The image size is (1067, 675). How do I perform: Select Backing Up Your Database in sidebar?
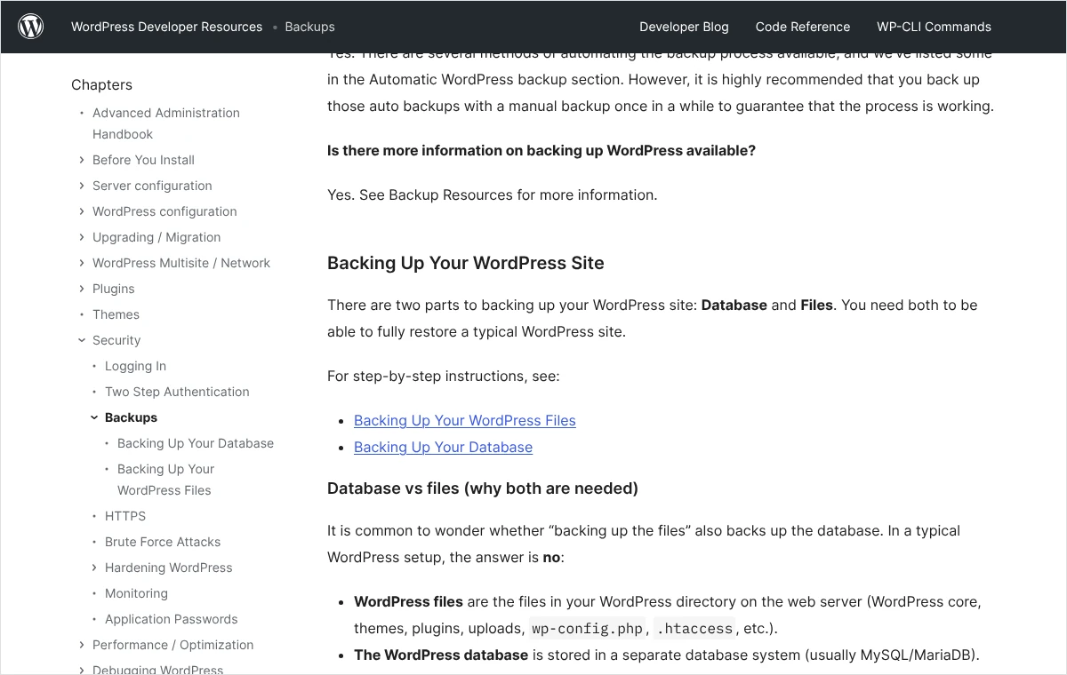(196, 443)
